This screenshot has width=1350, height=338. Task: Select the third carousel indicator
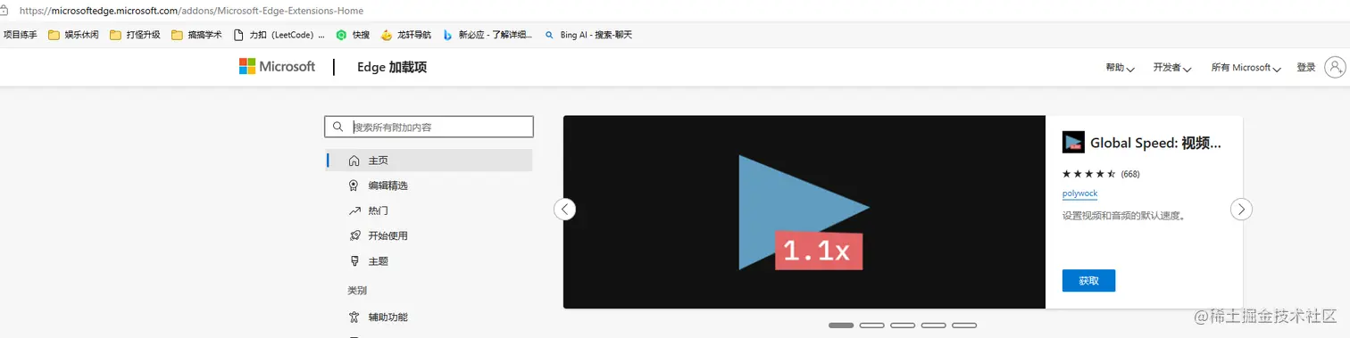pyautogui.click(x=903, y=326)
